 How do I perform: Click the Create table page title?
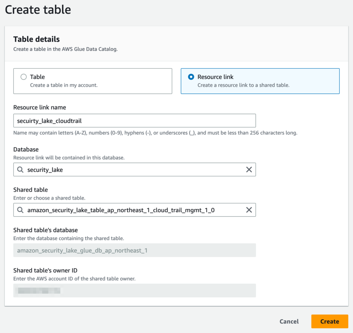(x=38, y=10)
